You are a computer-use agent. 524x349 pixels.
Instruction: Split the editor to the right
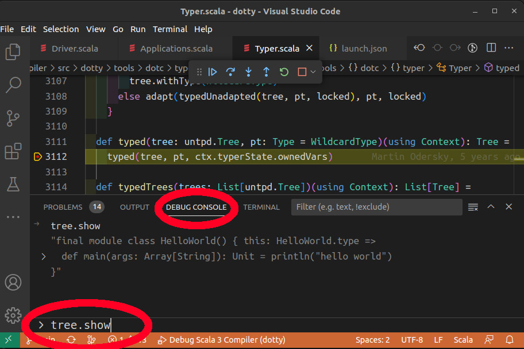coord(491,48)
